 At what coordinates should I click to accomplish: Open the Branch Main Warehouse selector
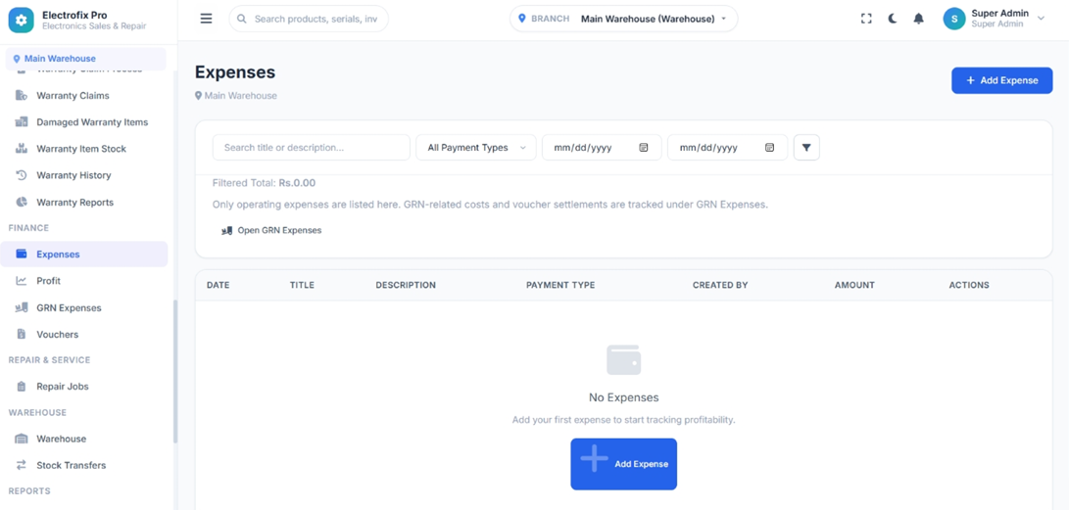coord(623,19)
